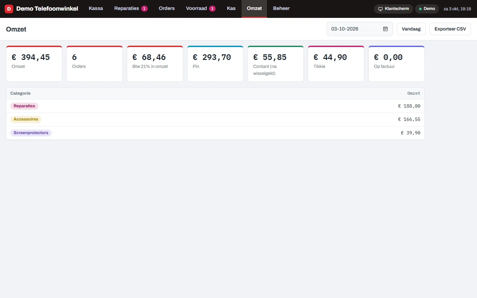Go to the Reparaties tab
This screenshot has width=477, height=298.
[131, 9]
